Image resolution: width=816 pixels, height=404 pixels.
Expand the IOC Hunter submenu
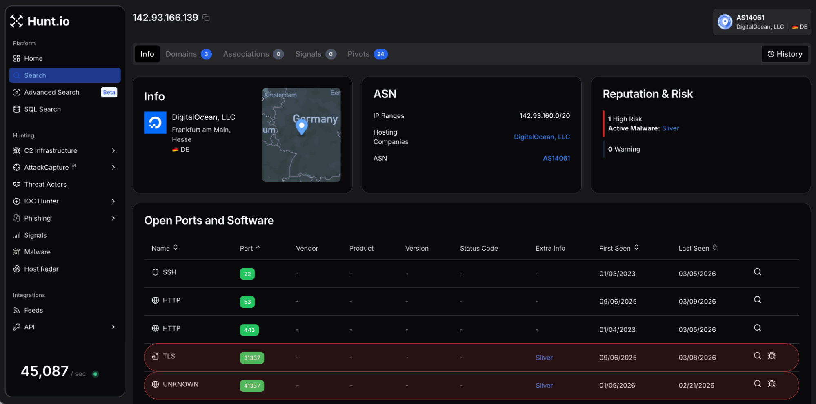click(113, 201)
